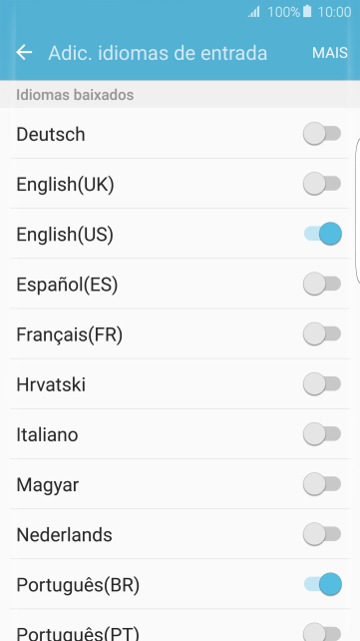Tap the Adic. idiomas de entrada title
Viewport: 360px width, 641px height.
pyautogui.click(x=158, y=53)
